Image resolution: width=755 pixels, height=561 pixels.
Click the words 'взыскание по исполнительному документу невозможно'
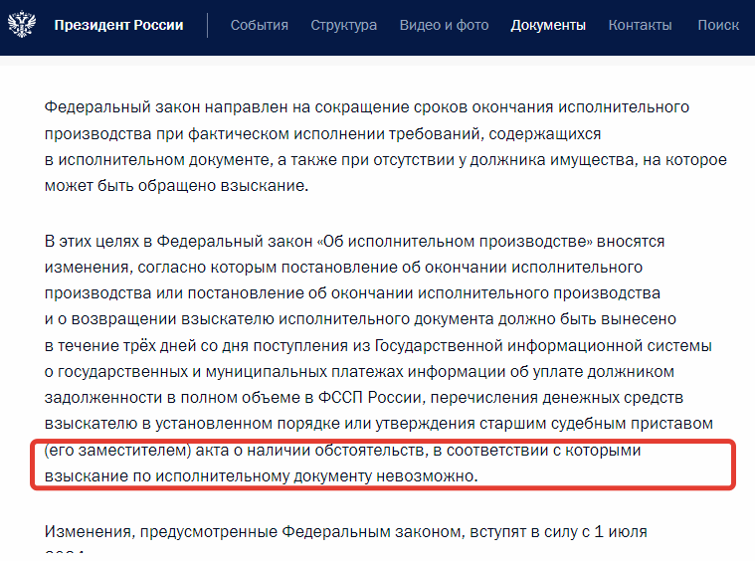pos(261,475)
